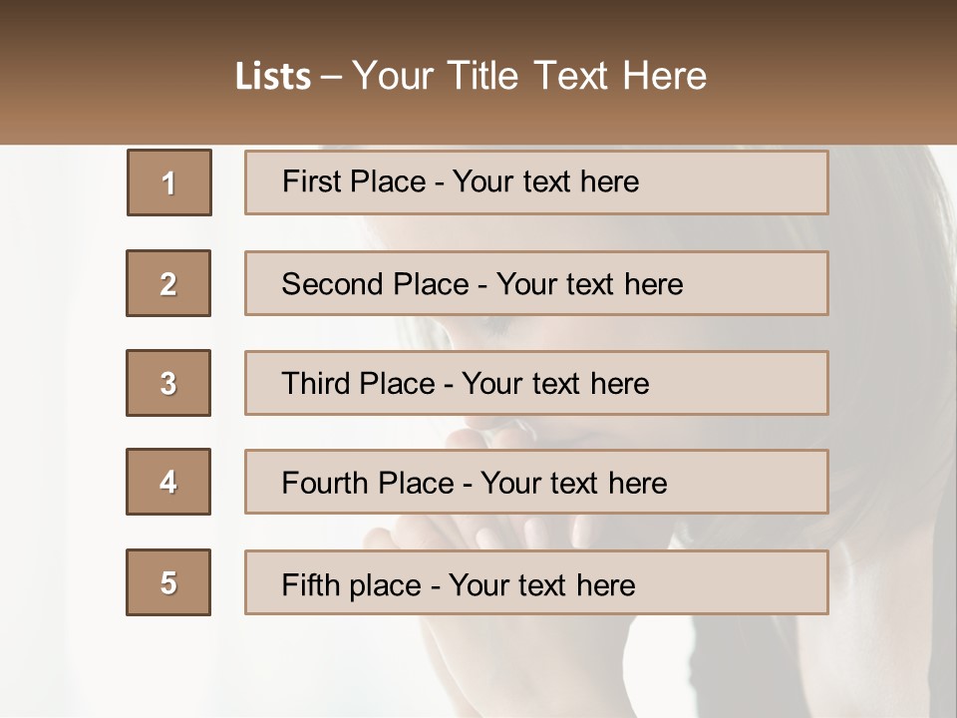
Task: Click the woman's closed eye in the background
Action: point(495,326)
